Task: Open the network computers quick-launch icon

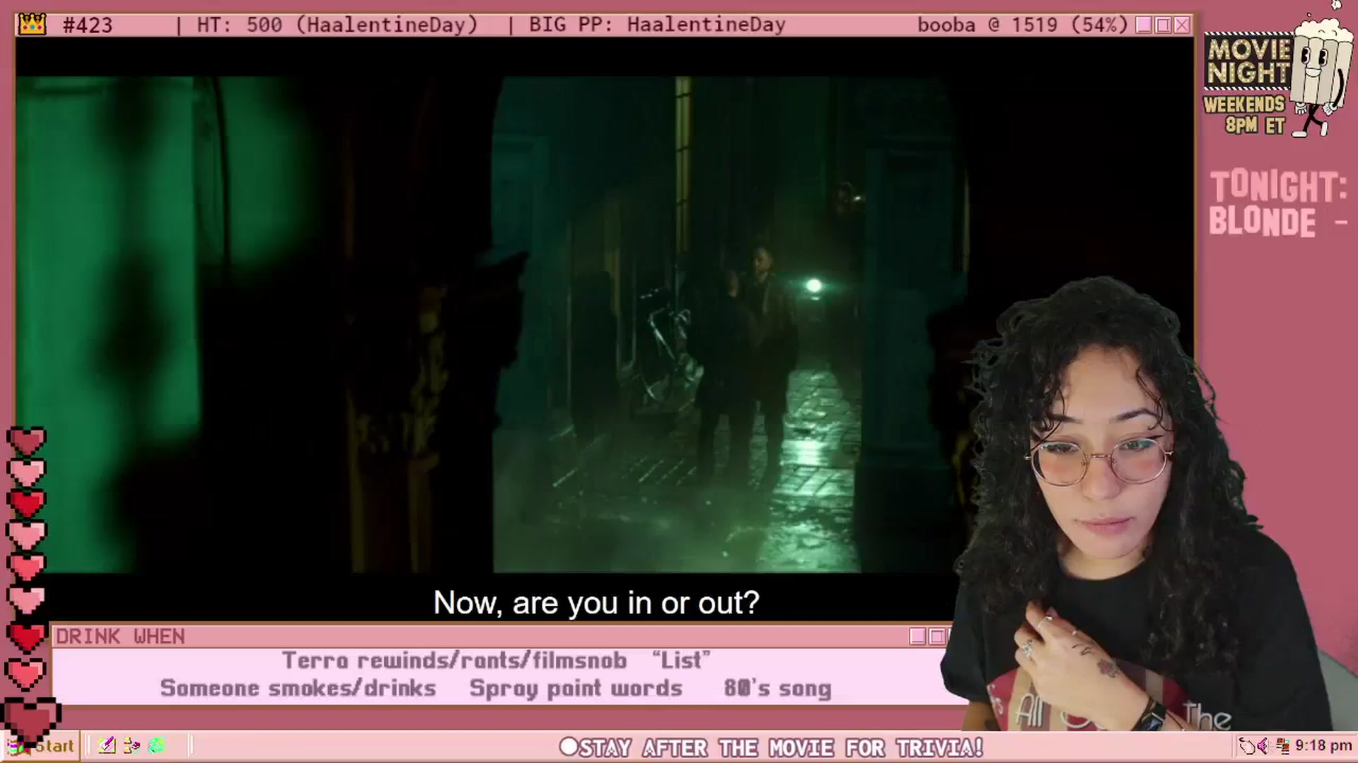Action: point(132,746)
